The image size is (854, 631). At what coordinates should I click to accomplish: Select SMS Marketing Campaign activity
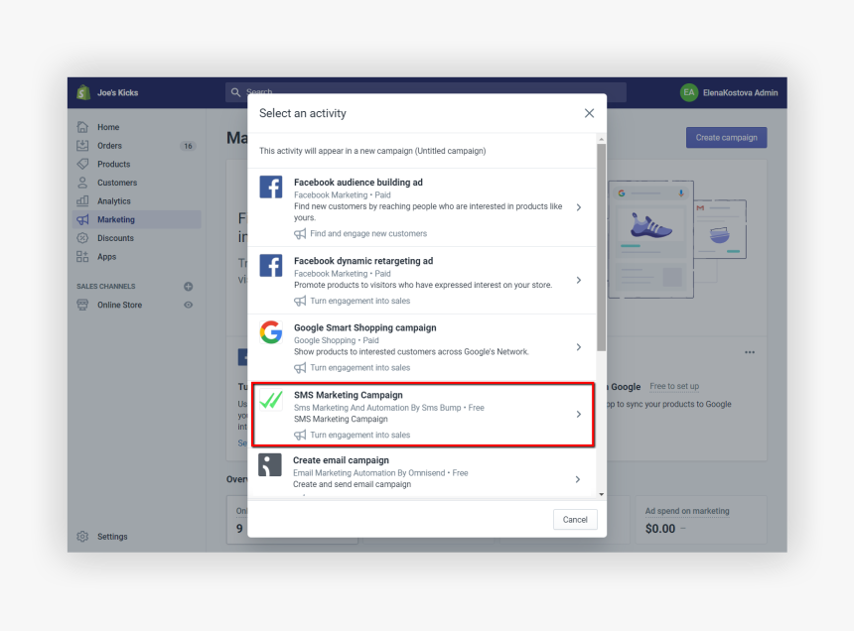(x=422, y=414)
